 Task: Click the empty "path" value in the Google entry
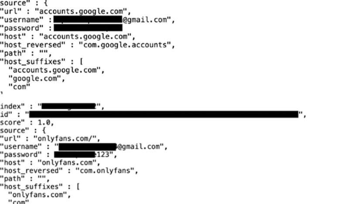click(x=43, y=53)
